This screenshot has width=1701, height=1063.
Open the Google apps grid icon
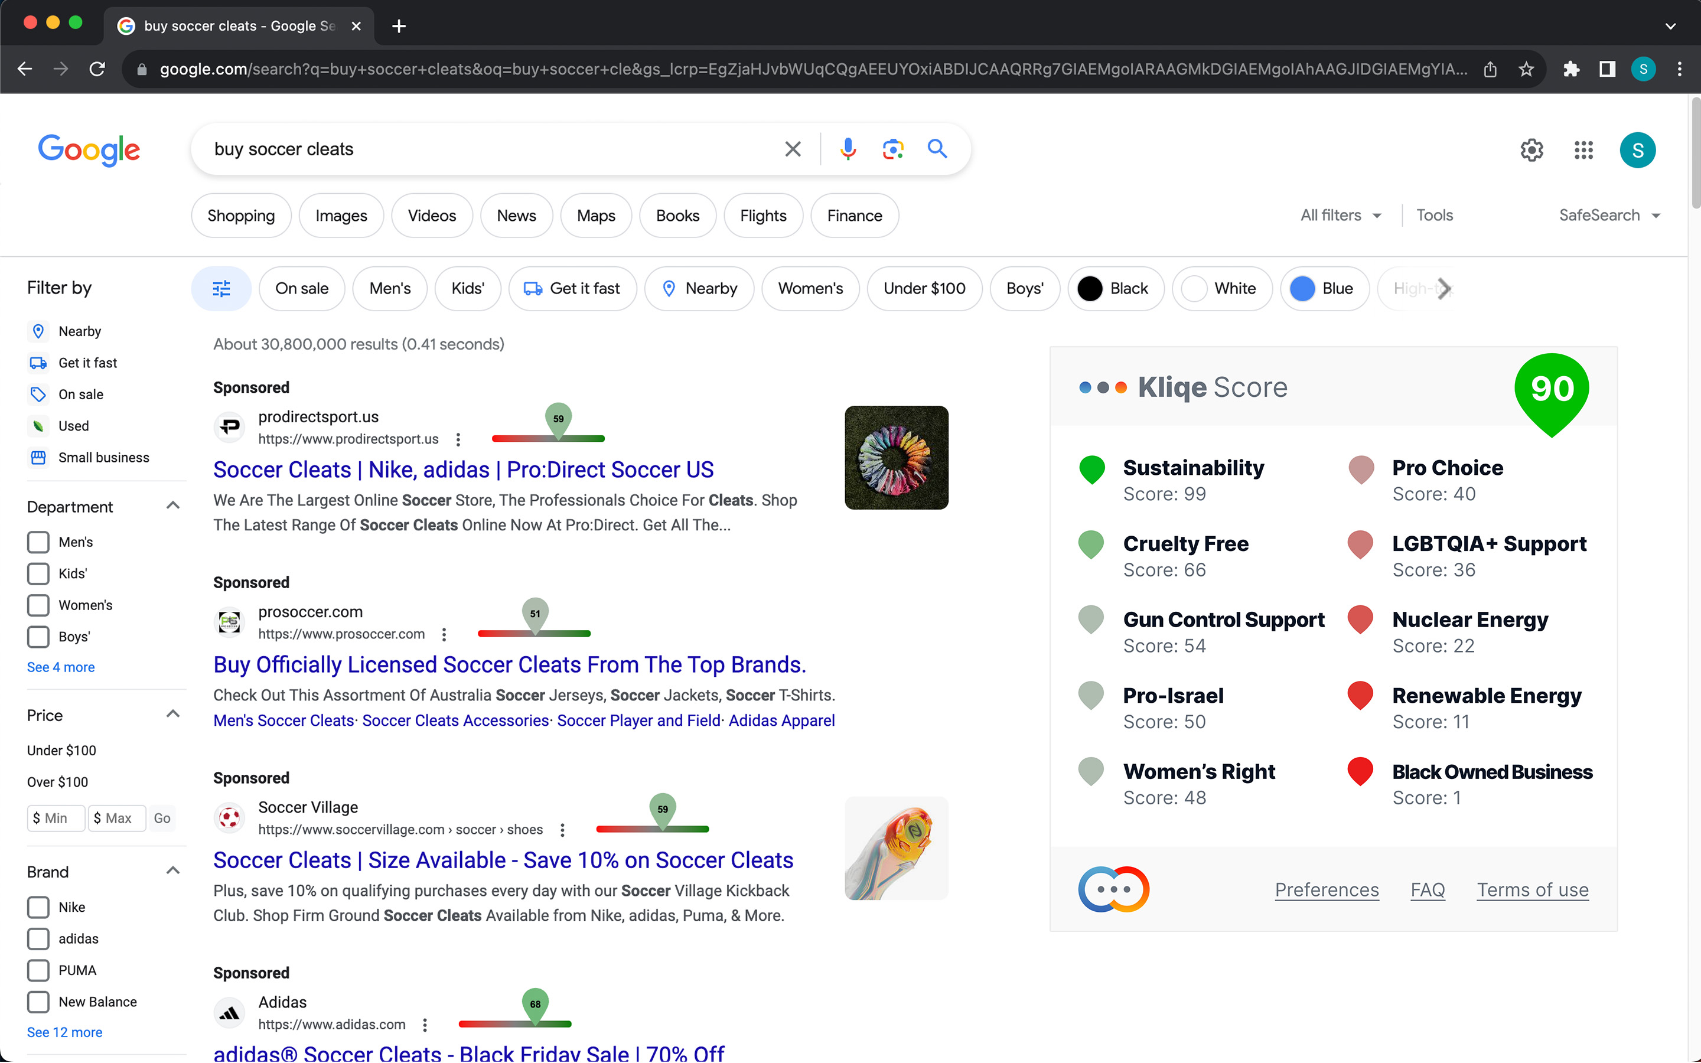click(1583, 150)
